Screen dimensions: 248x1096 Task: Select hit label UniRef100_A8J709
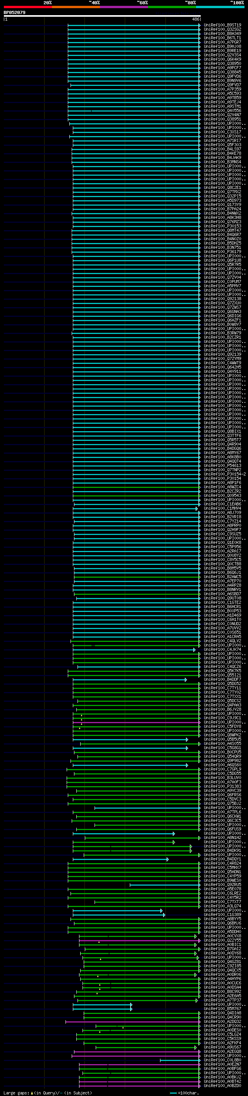coord(222,513)
